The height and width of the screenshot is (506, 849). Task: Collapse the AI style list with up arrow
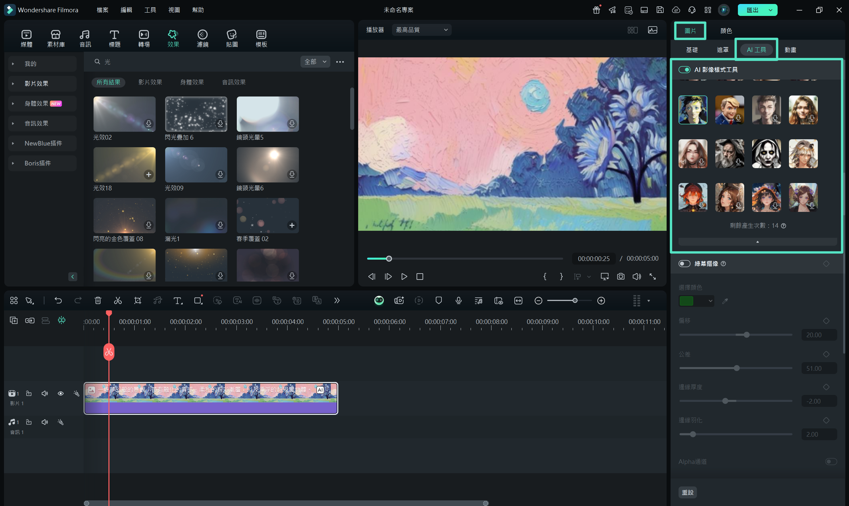pos(757,241)
